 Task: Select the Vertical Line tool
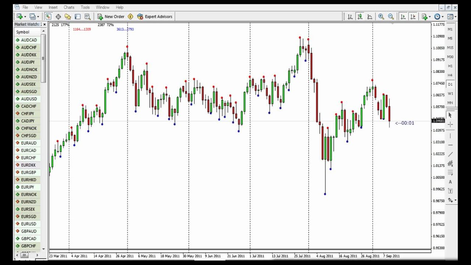tap(450, 136)
